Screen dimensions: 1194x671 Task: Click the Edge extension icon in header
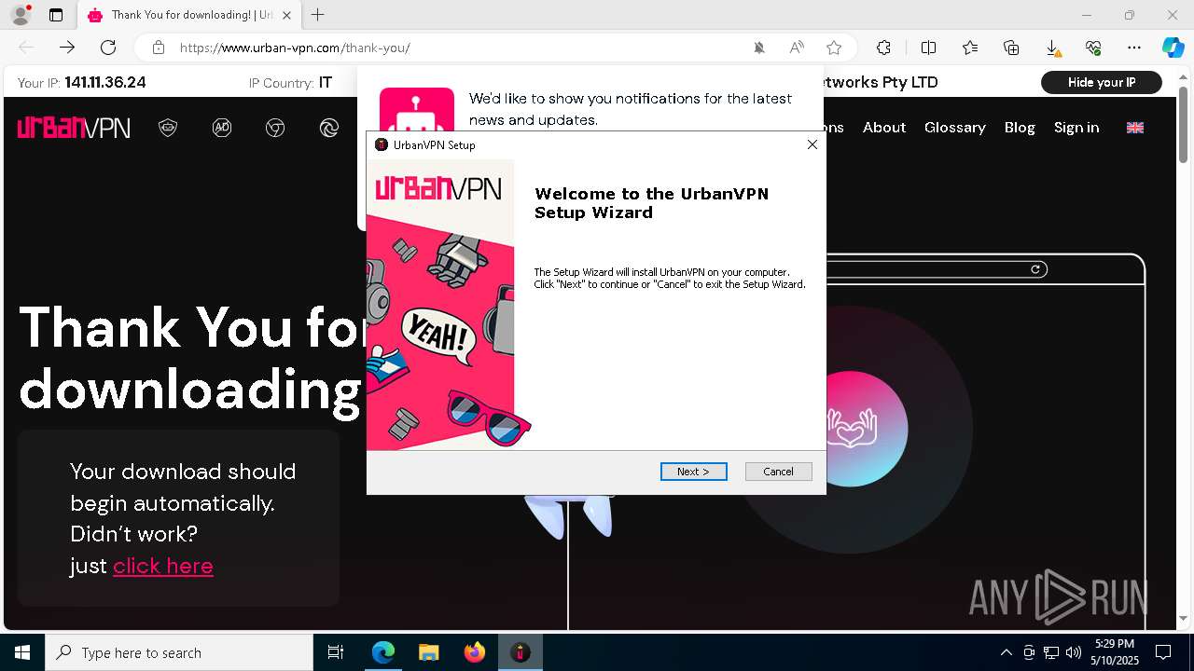[x=329, y=128]
